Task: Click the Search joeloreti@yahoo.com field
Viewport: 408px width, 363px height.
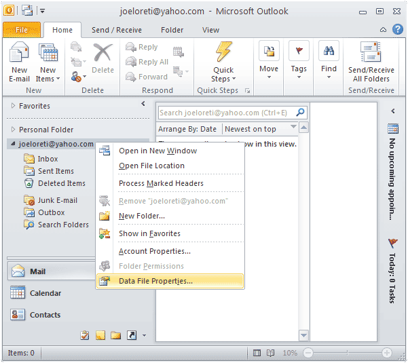Action: click(225, 113)
